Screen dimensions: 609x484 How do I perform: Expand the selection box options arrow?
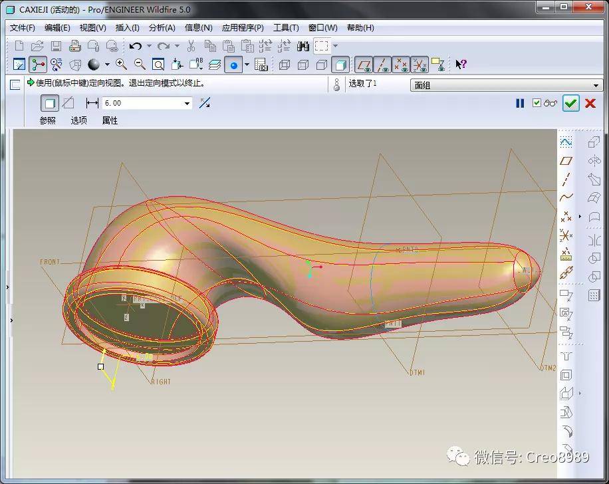coord(336,47)
